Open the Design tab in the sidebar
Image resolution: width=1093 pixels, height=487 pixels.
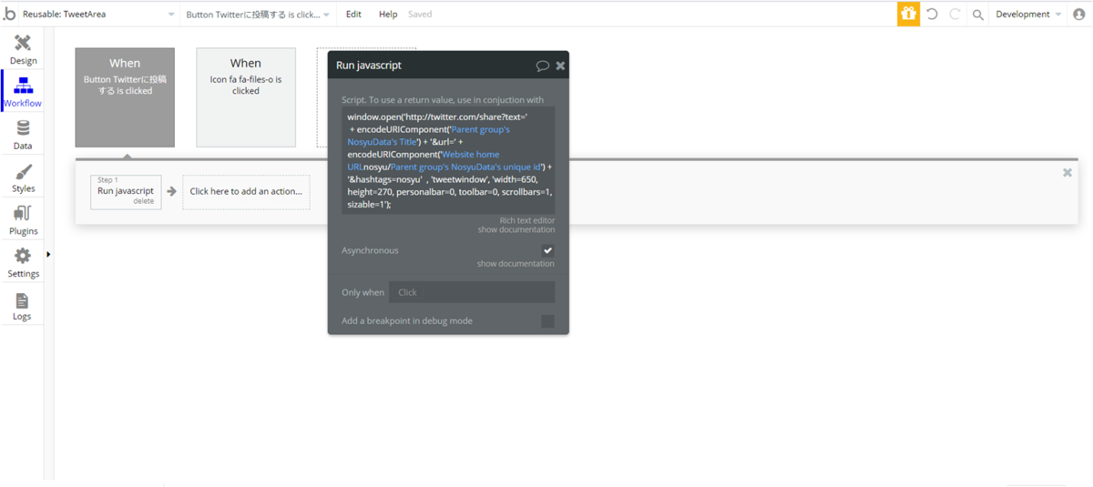pos(23,50)
